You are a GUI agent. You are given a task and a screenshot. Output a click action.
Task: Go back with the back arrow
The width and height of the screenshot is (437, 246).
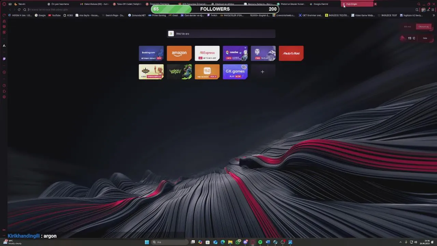10,10
